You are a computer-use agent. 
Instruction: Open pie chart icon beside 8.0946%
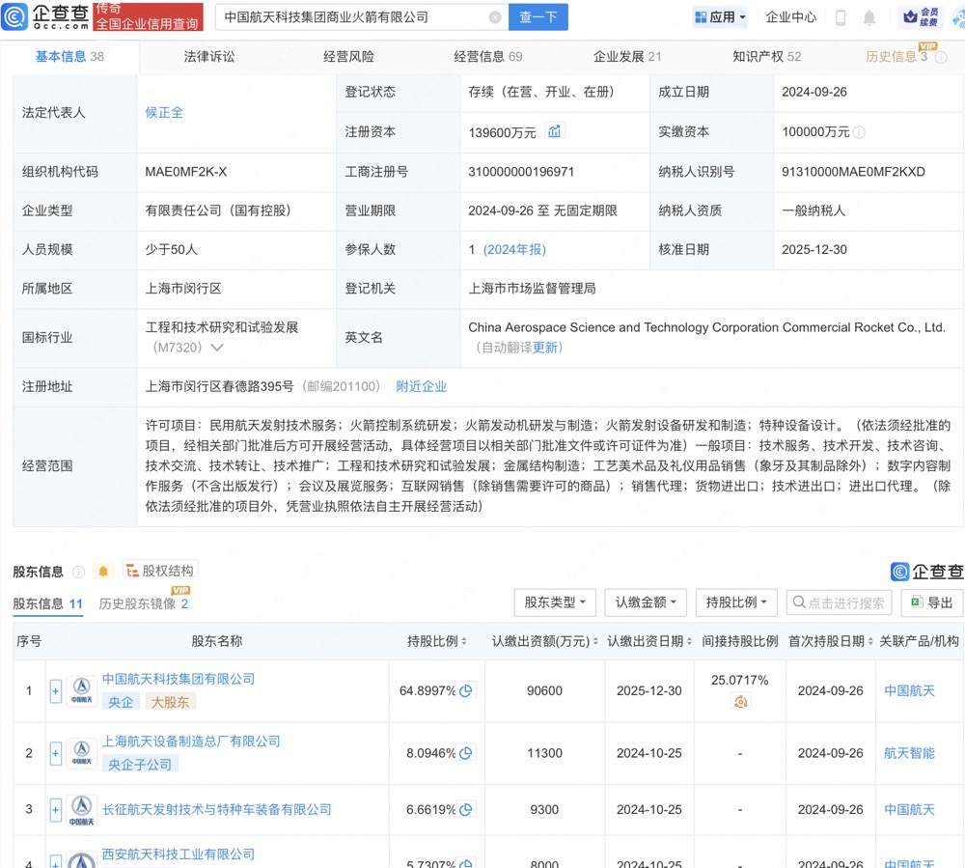point(466,753)
